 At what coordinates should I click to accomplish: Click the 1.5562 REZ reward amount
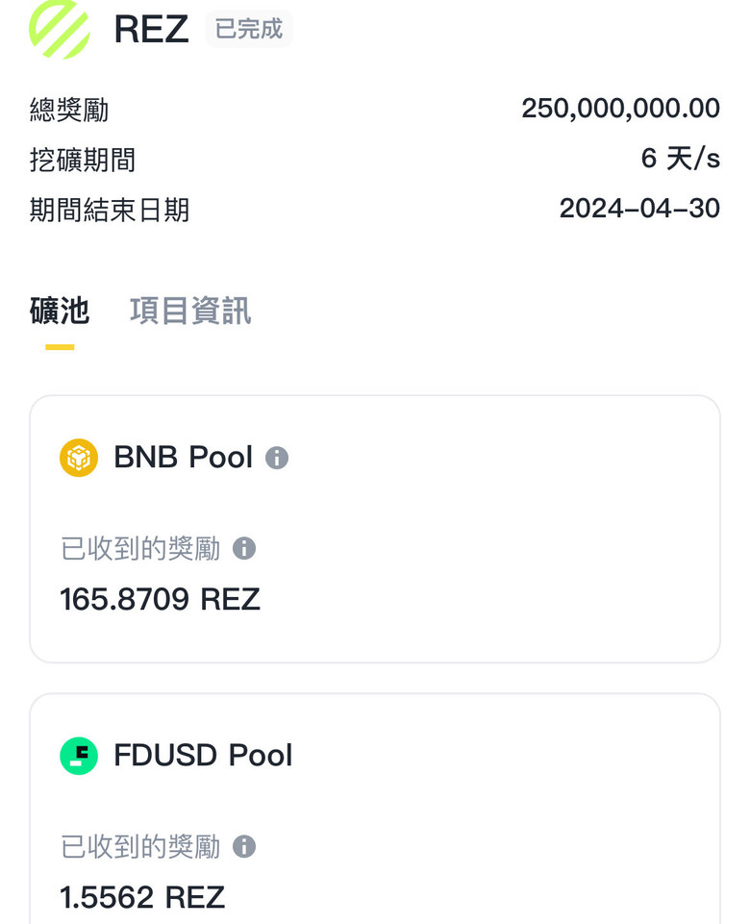tap(142, 897)
